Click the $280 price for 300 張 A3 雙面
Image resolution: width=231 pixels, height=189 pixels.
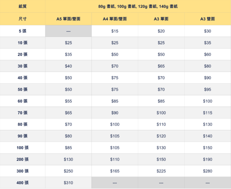(208, 171)
